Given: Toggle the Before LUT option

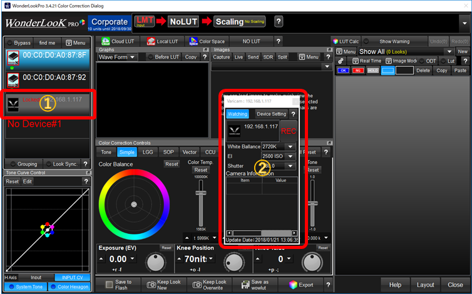Looking at the screenshot, I should pyautogui.click(x=163, y=57).
